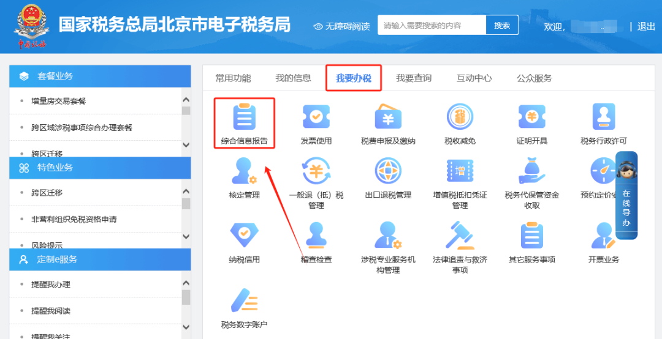Click the 国家税务总局北京市电子税务局 title
The image size is (662, 339).
click(x=174, y=25)
